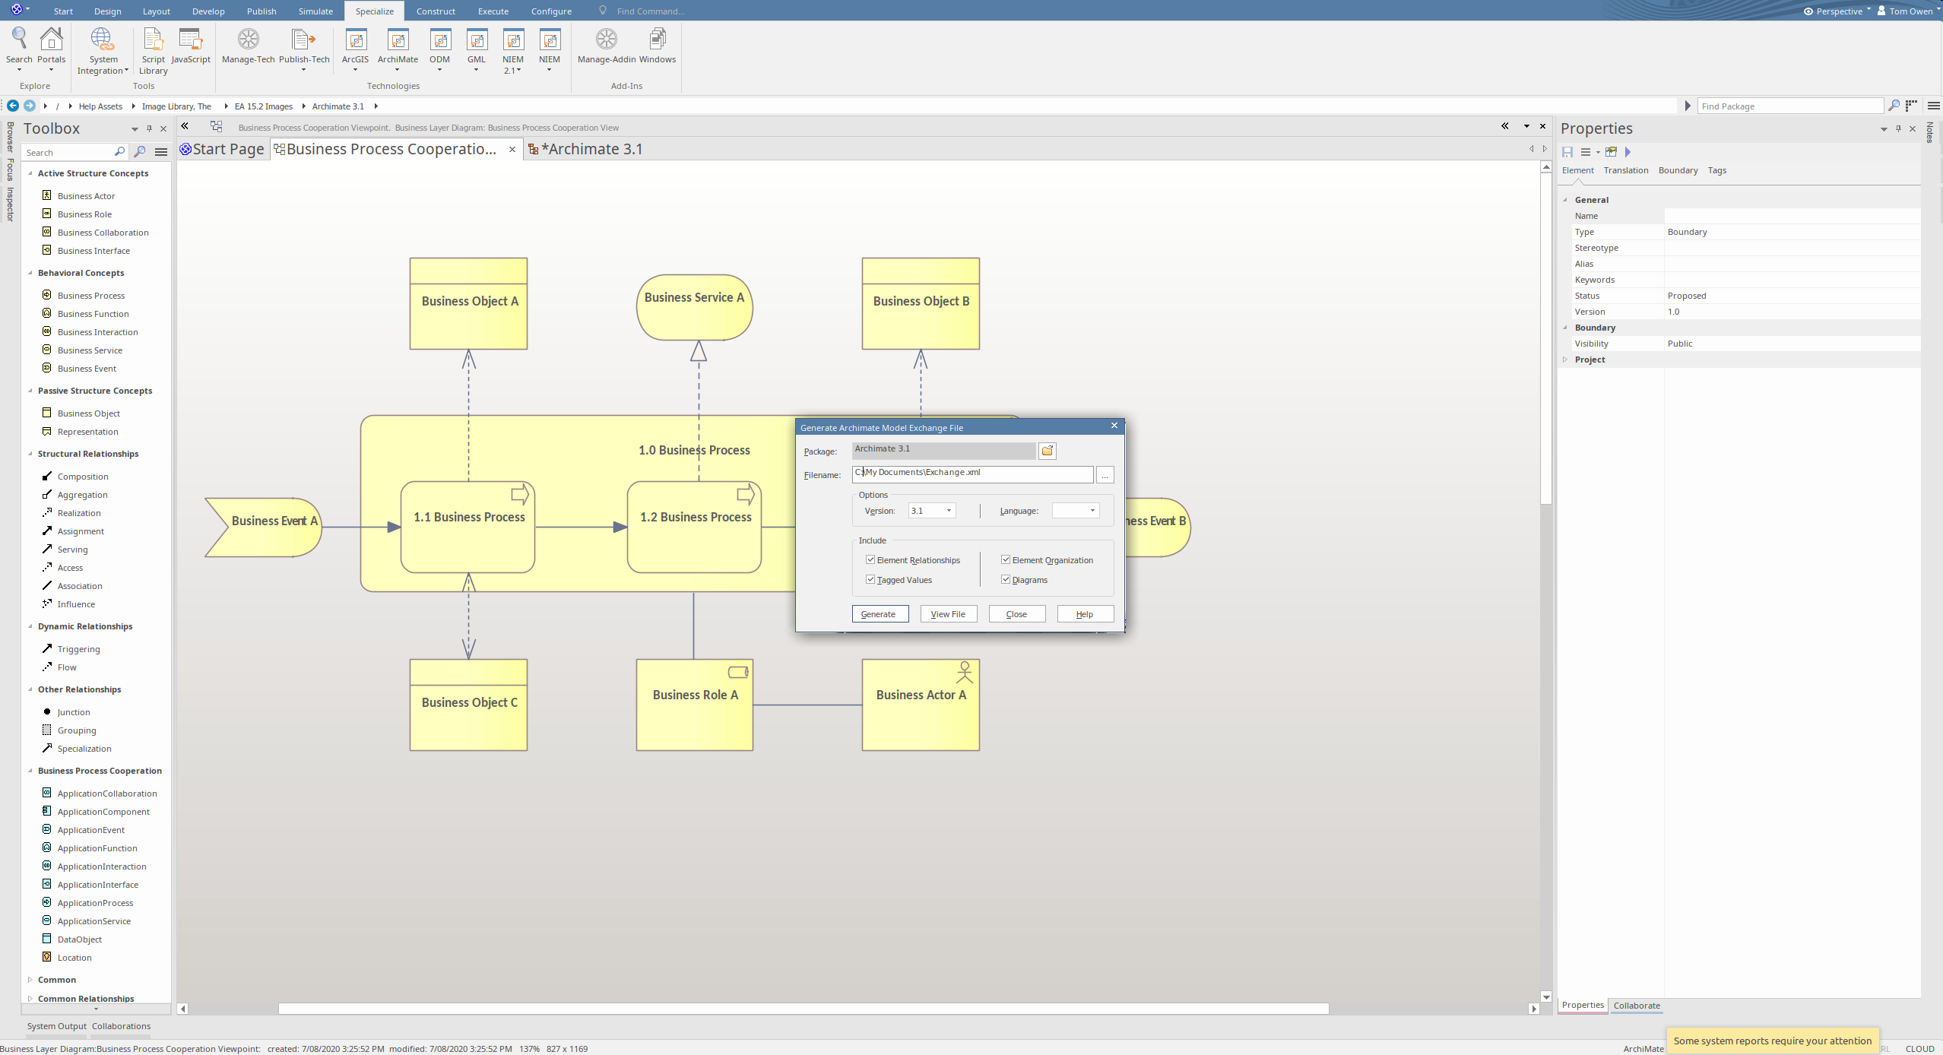Image resolution: width=1943 pixels, height=1055 pixels.
Task: Toggle the Tagged Values checkbox
Action: tap(870, 580)
